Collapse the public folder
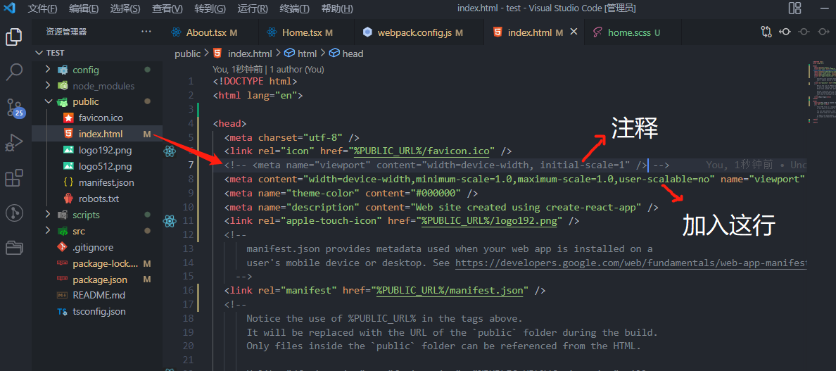Viewport: 836px width, 371px height. pos(47,102)
